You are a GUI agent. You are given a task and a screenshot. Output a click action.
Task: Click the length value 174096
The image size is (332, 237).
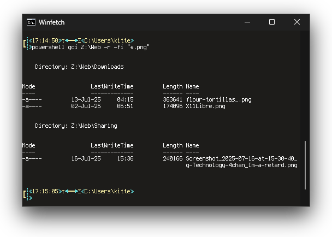coord(173,106)
